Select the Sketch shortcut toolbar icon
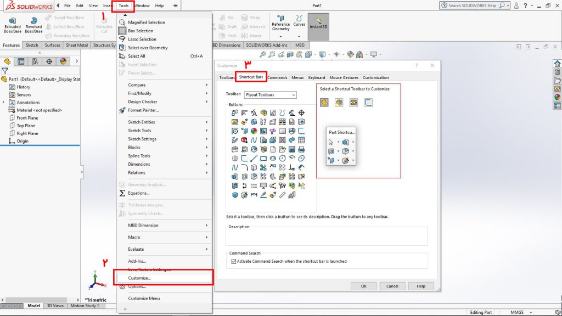This screenshot has width=562, height=316. click(368, 103)
